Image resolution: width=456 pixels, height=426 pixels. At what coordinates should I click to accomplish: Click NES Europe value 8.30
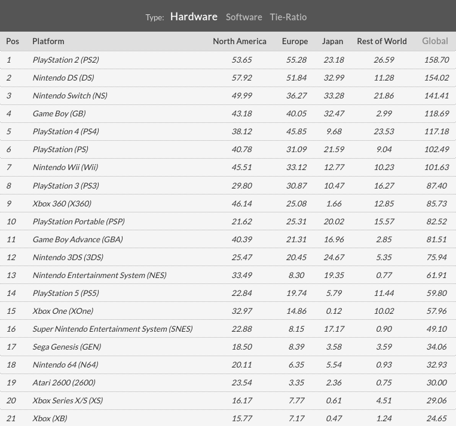point(296,275)
